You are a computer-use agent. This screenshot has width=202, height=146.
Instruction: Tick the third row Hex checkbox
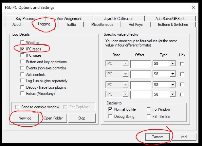(x=182, y=84)
